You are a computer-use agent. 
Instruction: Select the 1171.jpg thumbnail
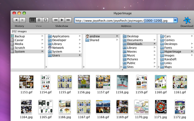[x=160, y=107]
